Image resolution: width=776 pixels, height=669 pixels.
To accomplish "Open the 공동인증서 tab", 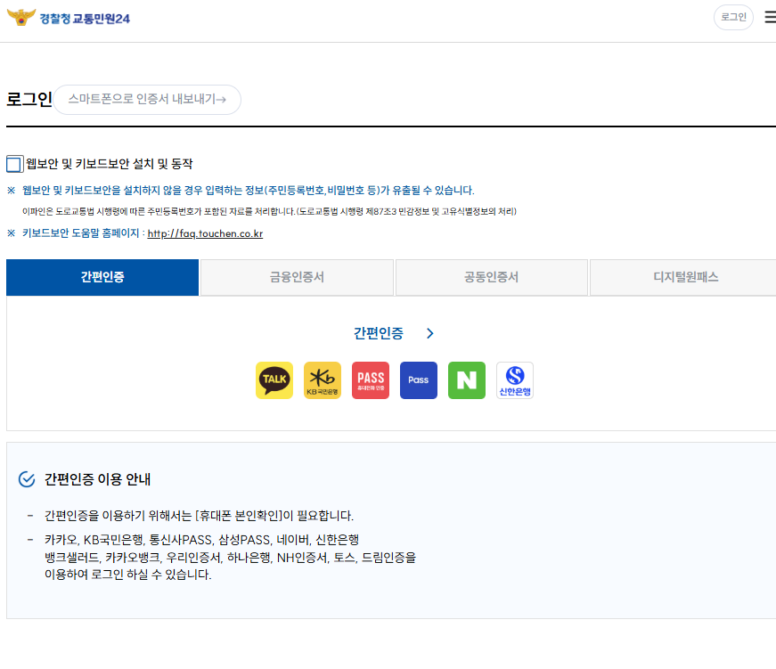I will click(x=491, y=277).
